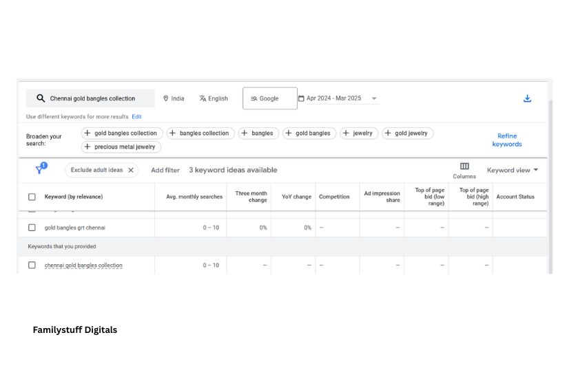Open the Apr 2024 - Mar 2025 date dropdown
The width and height of the screenshot is (569, 379).
pos(374,98)
